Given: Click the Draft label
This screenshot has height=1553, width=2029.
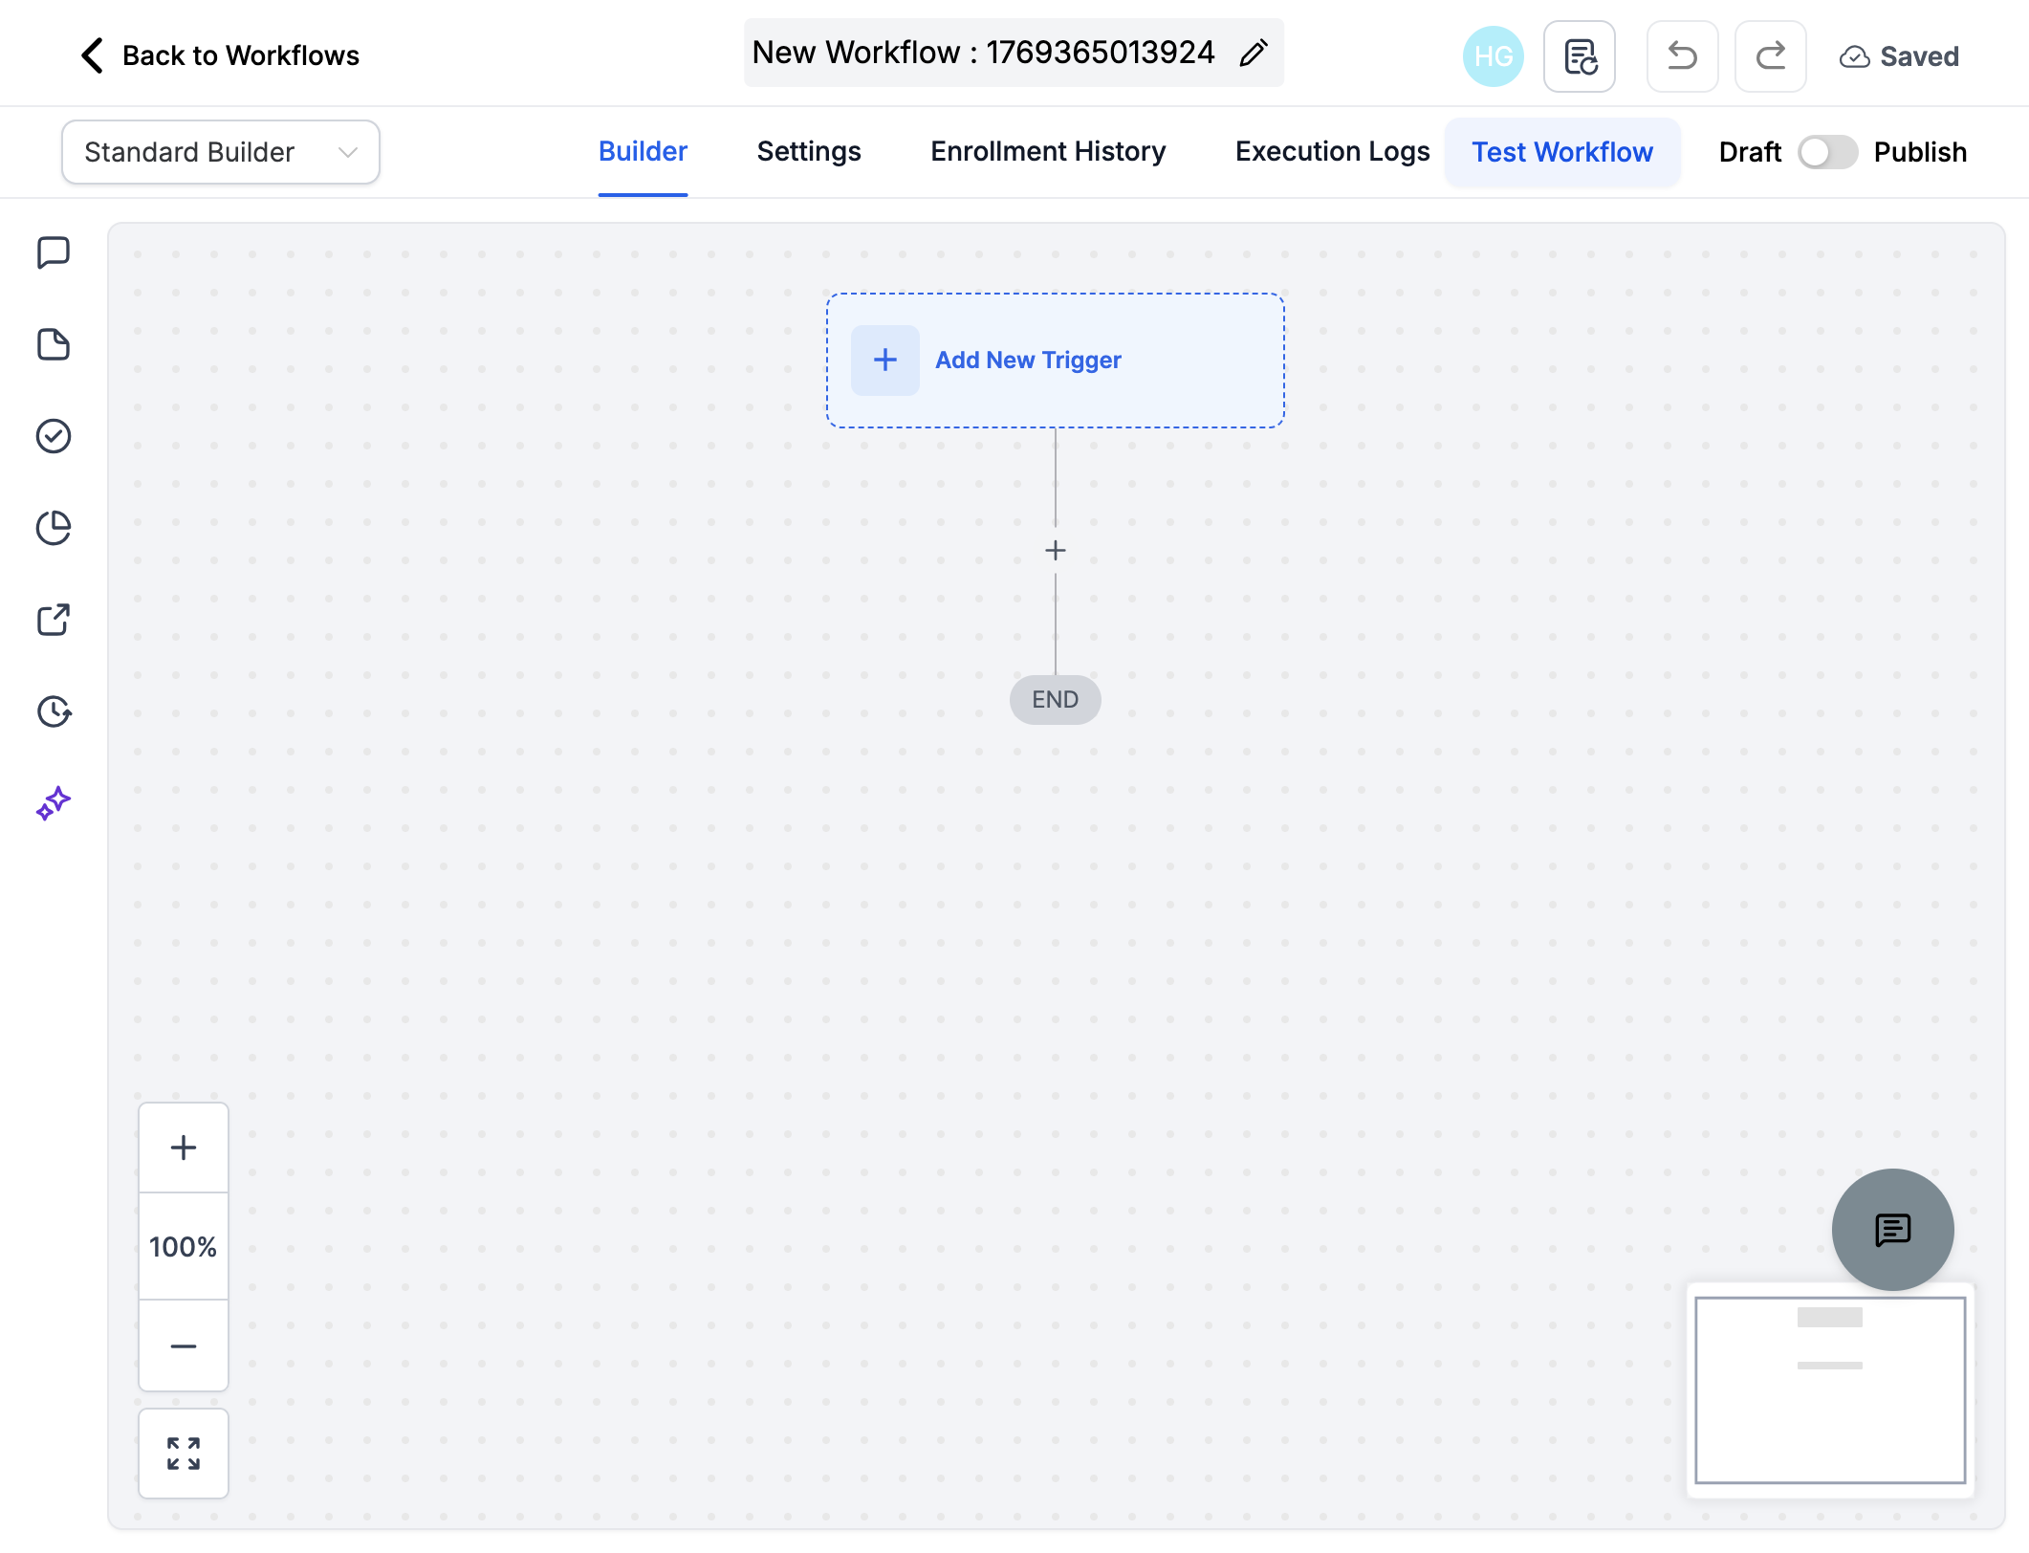Looking at the screenshot, I should 1750,152.
